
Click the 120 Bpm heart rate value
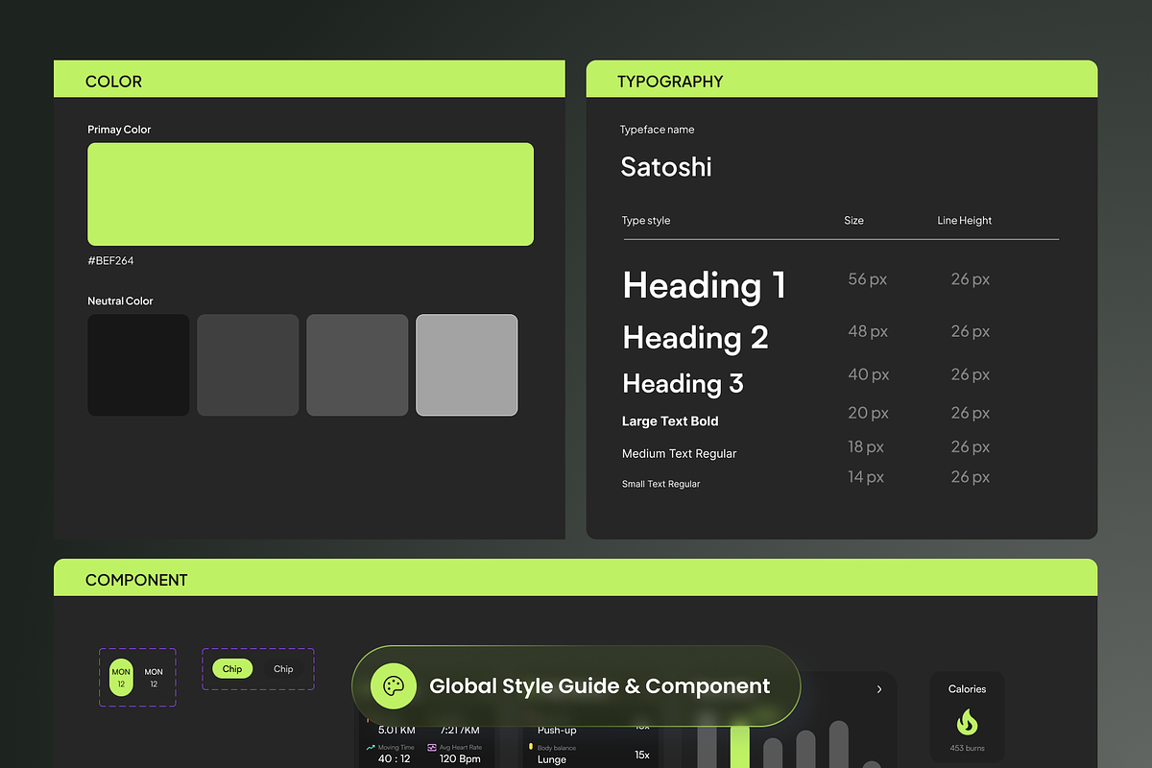pyautogui.click(x=460, y=759)
